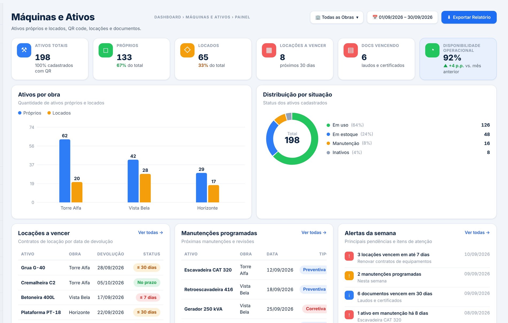508x323 pixels.
Task: Click the ≤ 7 dias badge for Betoneira 400L
Action: 148,297
